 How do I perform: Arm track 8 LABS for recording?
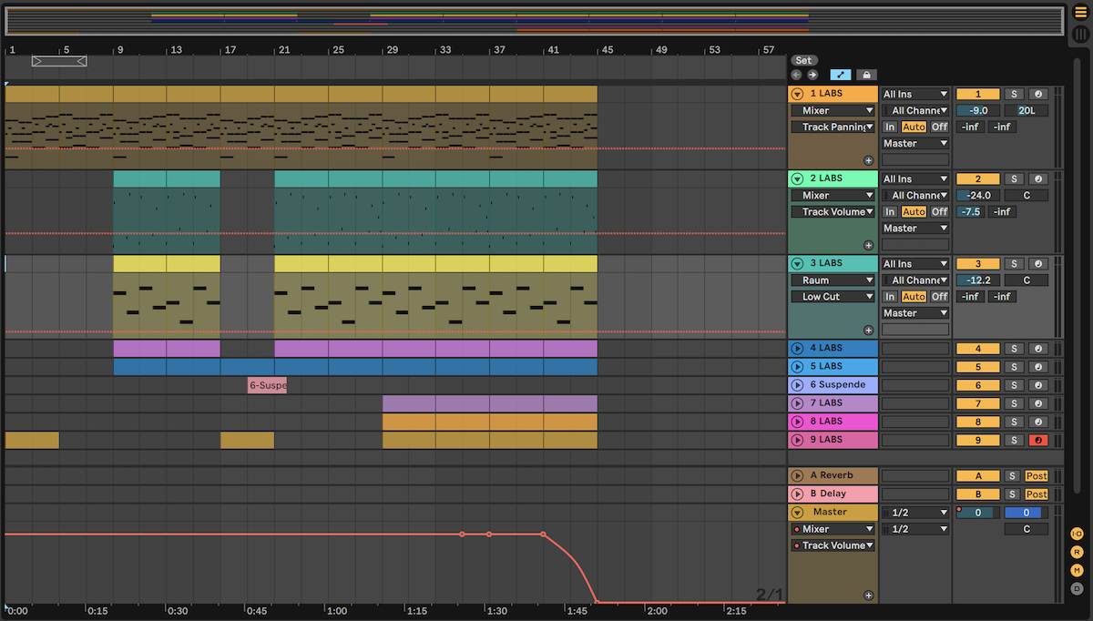(x=1038, y=422)
